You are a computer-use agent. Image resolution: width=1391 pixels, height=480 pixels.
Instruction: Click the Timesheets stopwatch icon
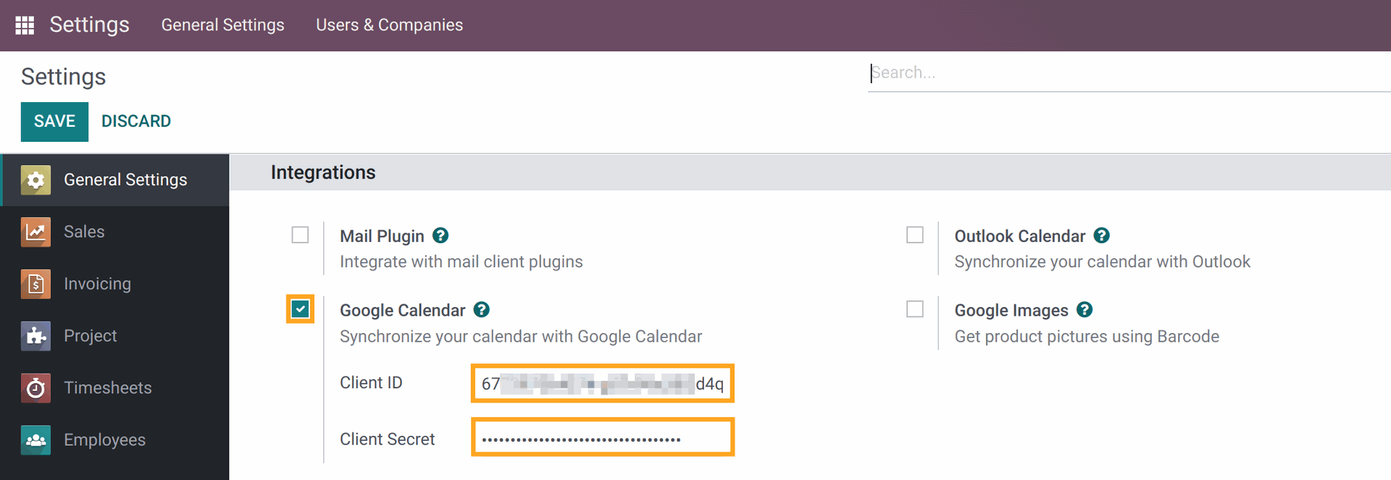point(35,388)
